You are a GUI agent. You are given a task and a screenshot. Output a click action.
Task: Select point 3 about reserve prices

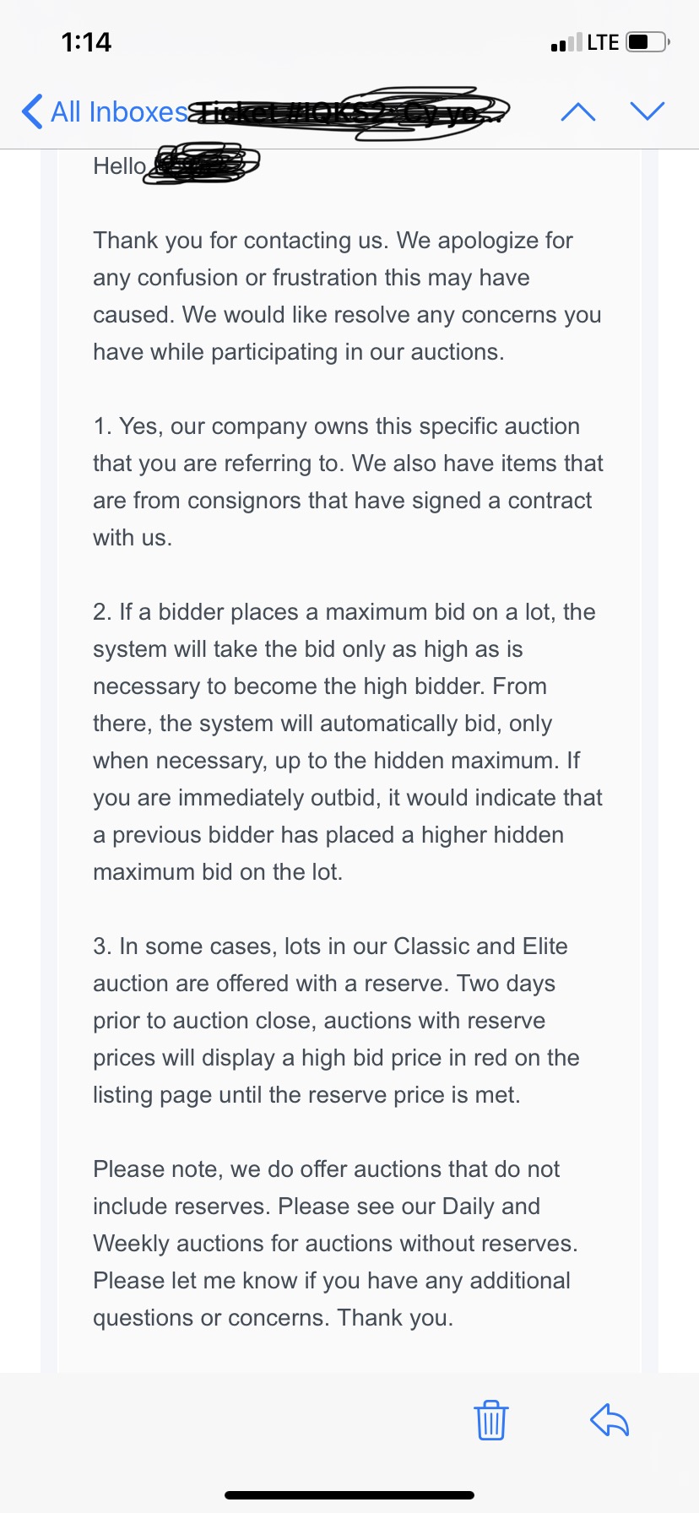click(x=336, y=1020)
